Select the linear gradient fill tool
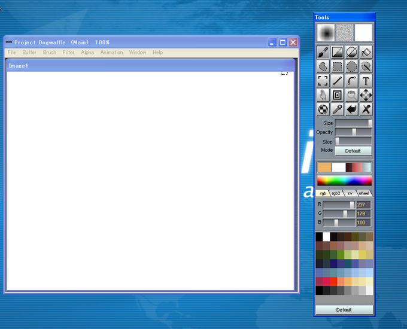Screen dimensions: 407x329 coord(337,52)
